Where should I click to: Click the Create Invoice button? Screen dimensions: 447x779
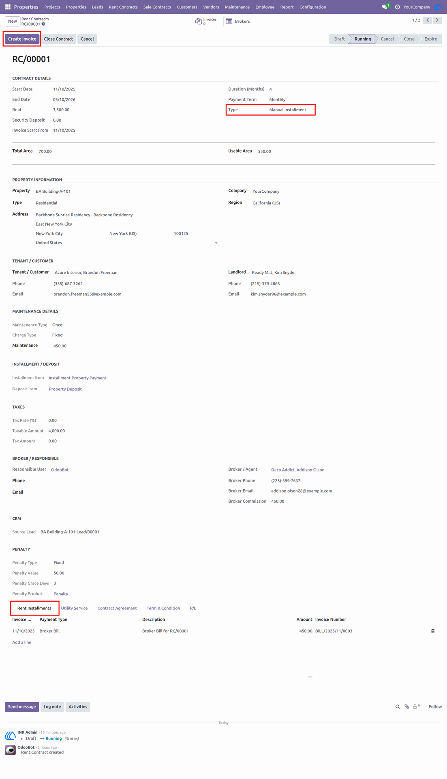[22, 39]
